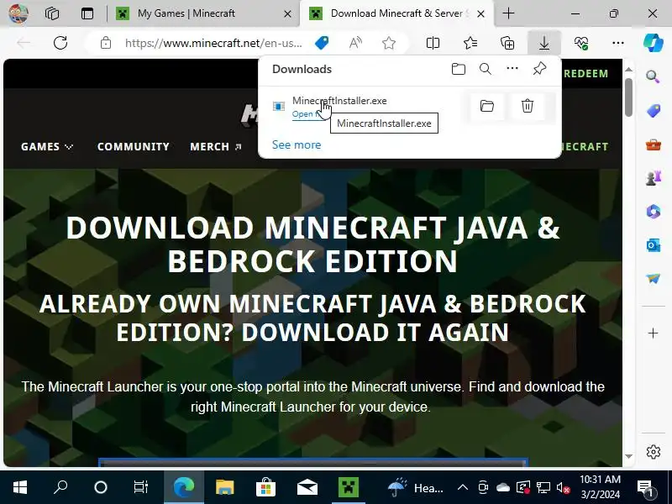Open the Windows Start menu
The width and height of the screenshot is (672, 504).
pyautogui.click(x=19, y=487)
